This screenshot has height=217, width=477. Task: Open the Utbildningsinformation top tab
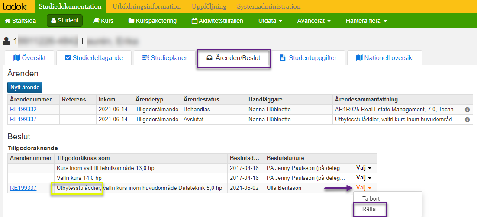[146, 6]
